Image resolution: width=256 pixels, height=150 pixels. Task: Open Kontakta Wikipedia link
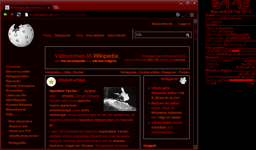(x=19, y=104)
